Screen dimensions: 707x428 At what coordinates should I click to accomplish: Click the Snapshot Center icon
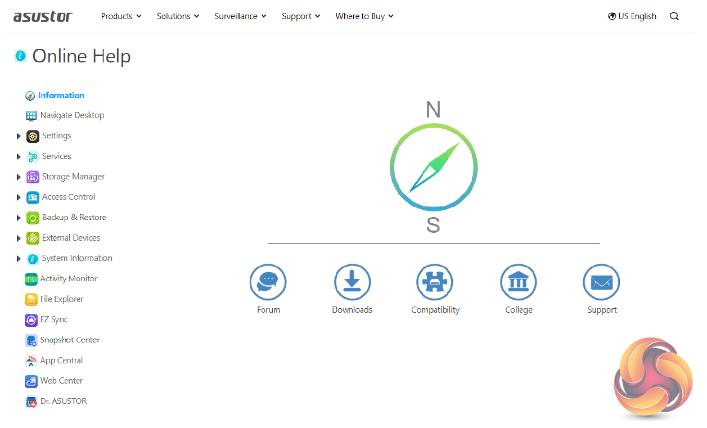pyautogui.click(x=31, y=340)
